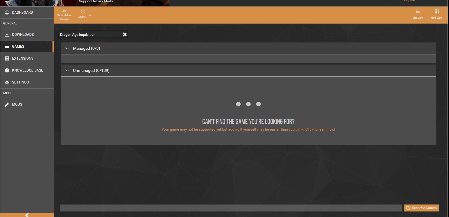The image size is (449, 217).
Task: Open Settings from sidebar
Action: click(x=27, y=82)
